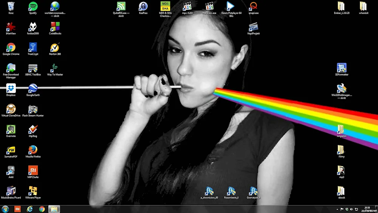Viewport: 378px width, 213px height.
Task: Launch Internet Explorer from the taskbar
Action: coord(29,209)
